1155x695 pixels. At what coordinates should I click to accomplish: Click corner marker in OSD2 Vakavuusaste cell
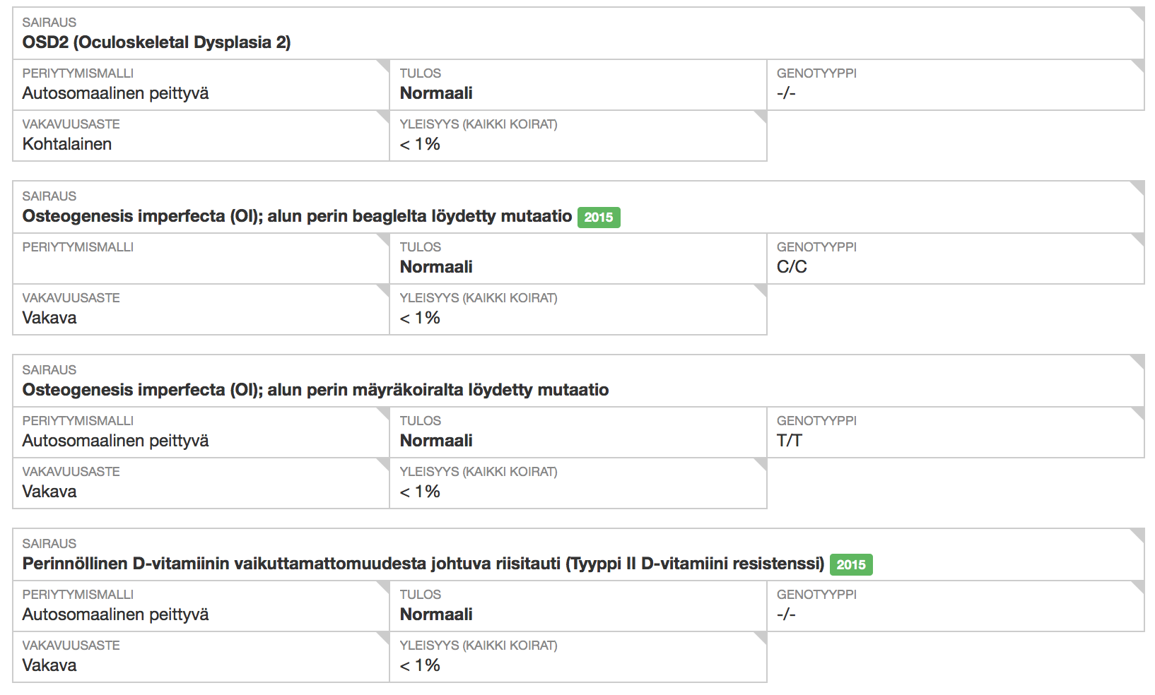click(383, 117)
